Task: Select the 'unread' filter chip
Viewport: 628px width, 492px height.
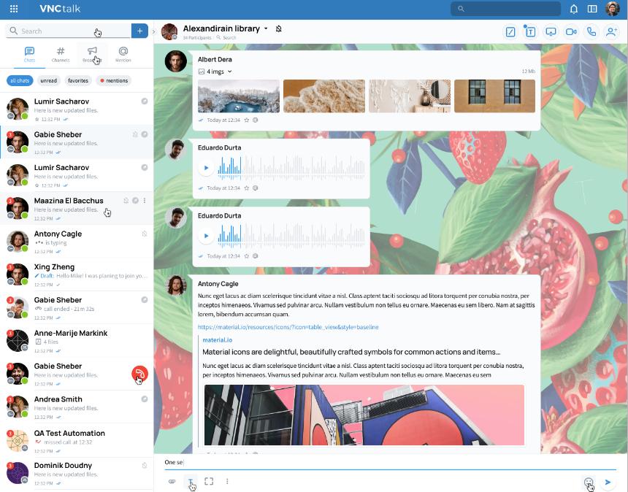Action: pyautogui.click(x=49, y=81)
